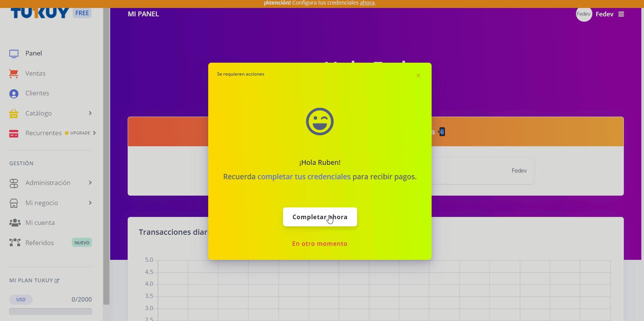Click the Clientes user icon

point(14,94)
